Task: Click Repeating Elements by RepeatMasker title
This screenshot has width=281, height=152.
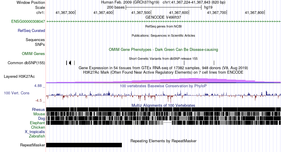Action: 163,141
